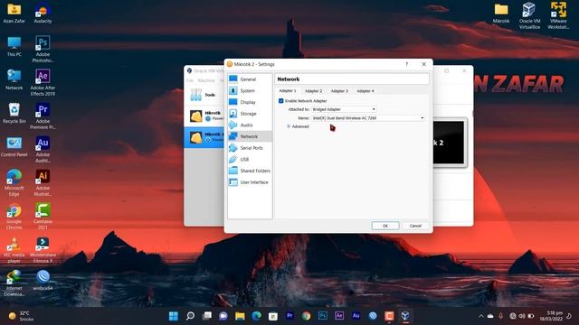Open File Explorer from the taskbar
This screenshot has width=579, height=325.
point(240,316)
